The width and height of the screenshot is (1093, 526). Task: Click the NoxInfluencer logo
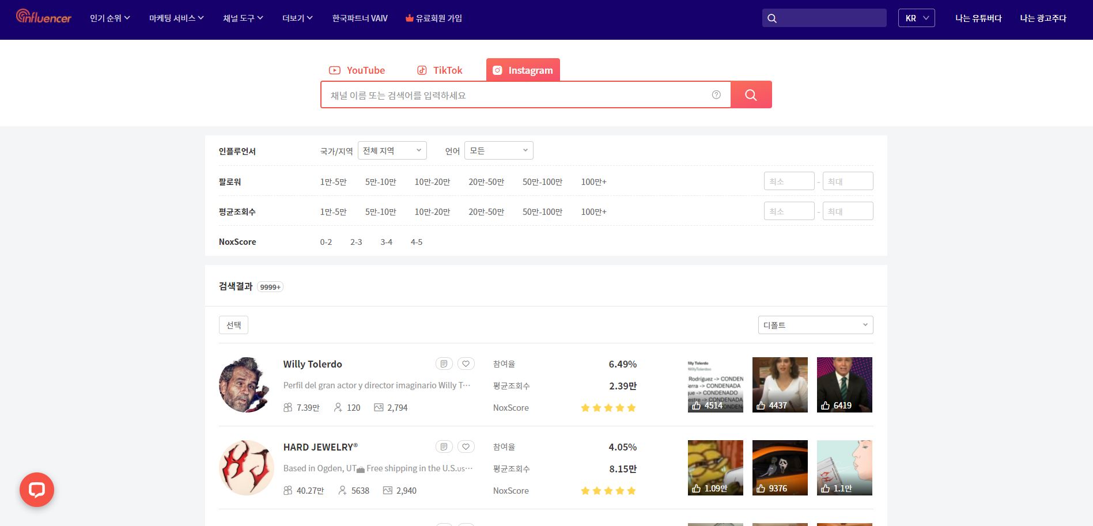pos(44,17)
